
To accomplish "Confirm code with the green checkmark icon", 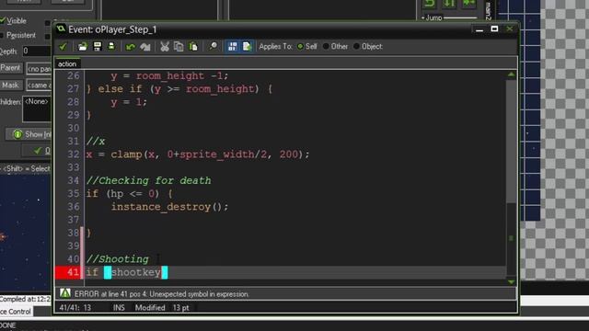I will [x=63, y=47].
